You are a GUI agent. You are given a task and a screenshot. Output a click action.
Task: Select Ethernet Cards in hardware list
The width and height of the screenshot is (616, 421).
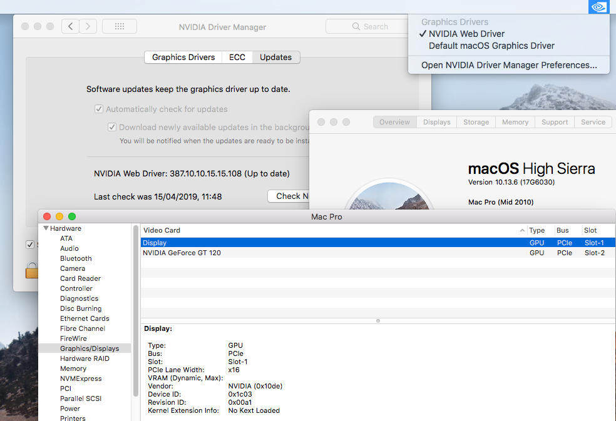coord(85,318)
